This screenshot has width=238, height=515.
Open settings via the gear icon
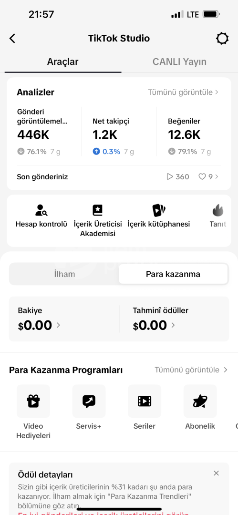222,39
